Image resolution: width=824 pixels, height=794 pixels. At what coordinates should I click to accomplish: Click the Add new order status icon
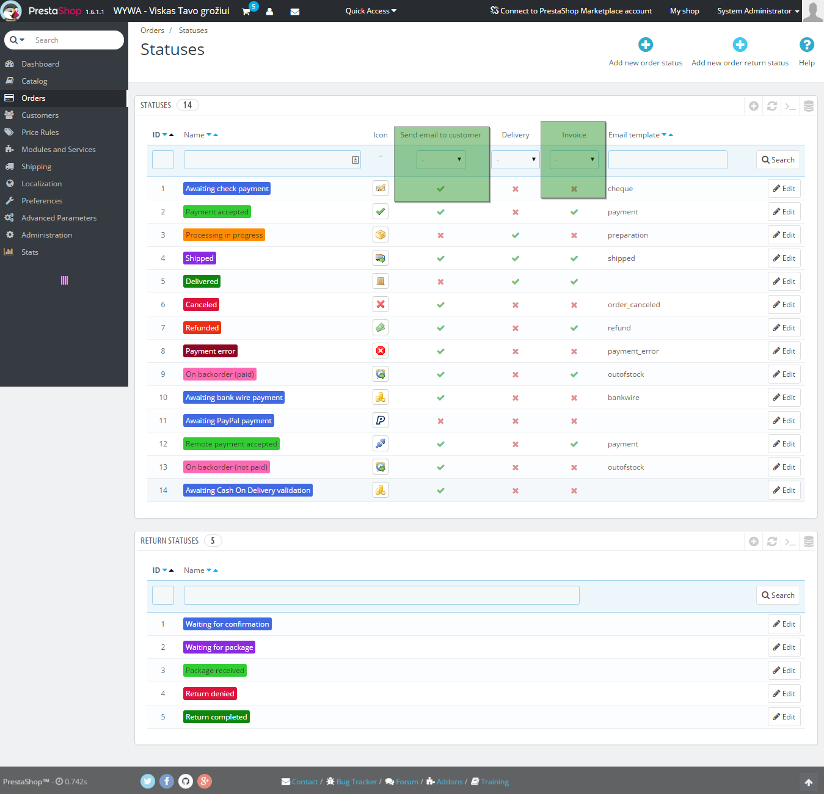[645, 45]
